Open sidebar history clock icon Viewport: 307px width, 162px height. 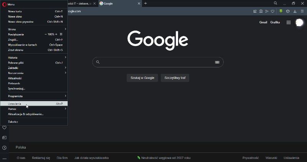pos(4,148)
